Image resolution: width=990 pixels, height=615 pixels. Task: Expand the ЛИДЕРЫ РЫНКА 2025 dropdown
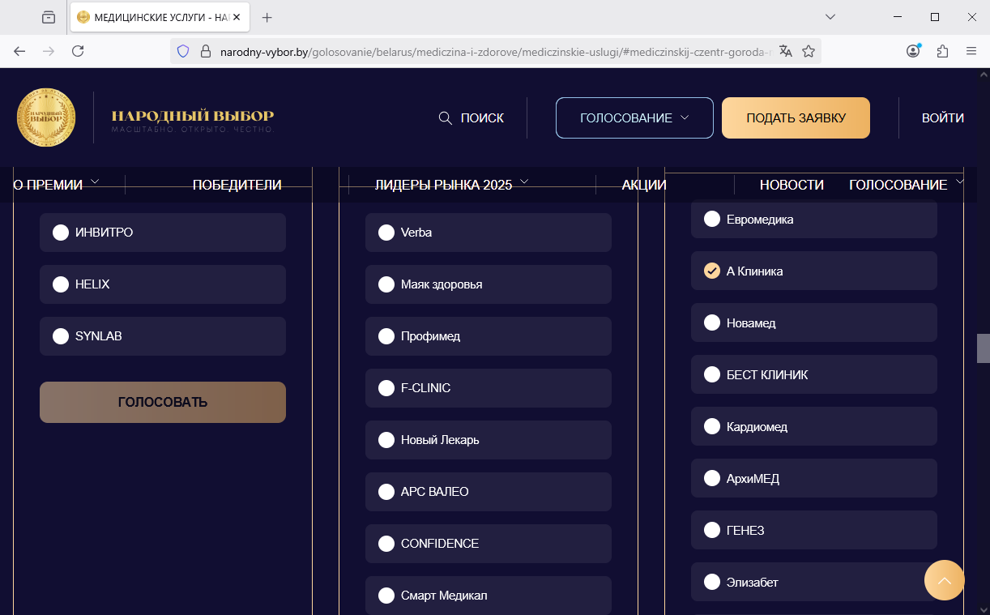click(x=451, y=185)
